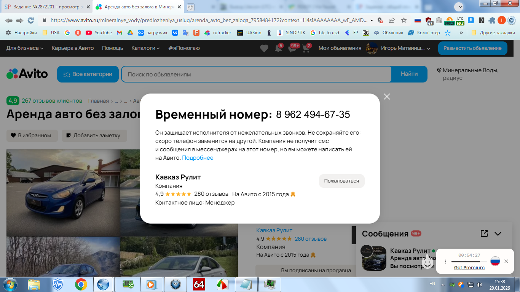The height and width of the screenshot is (292, 520).
Task: Open the favorites heart icon in Avito header
Action: point(264,48)
